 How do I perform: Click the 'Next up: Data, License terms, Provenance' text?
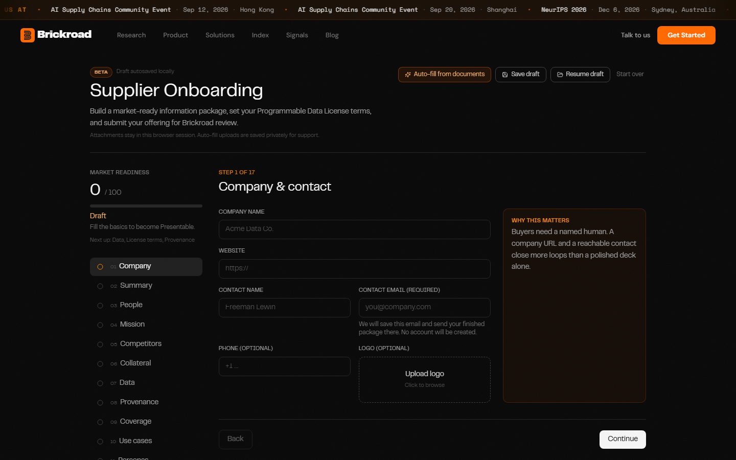[x=142, y=240]
